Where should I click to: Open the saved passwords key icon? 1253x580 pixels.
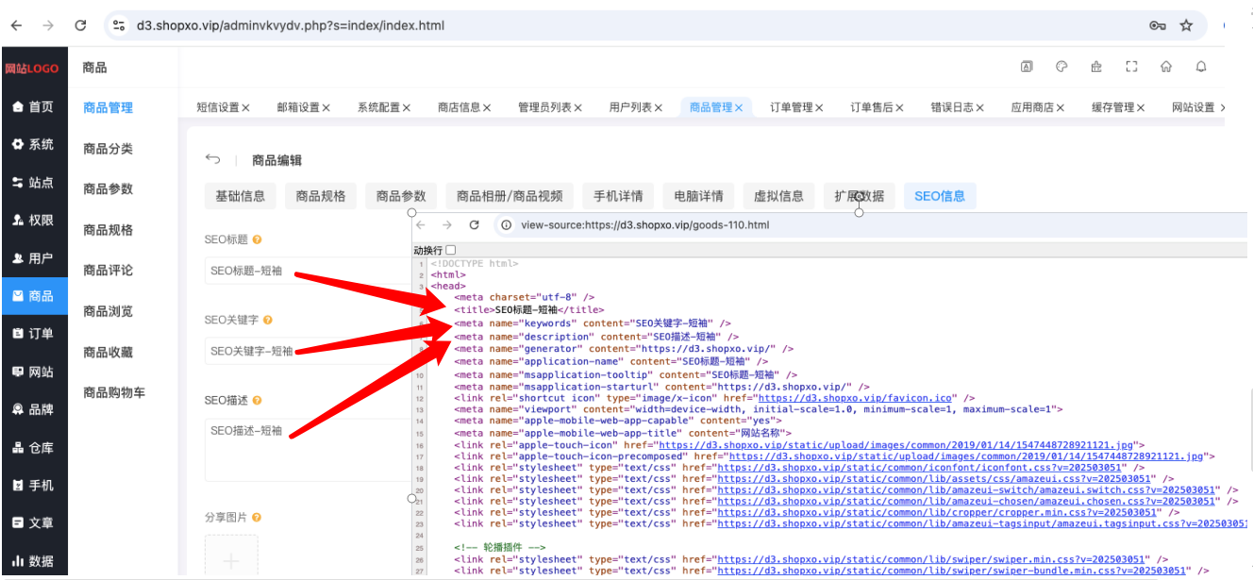pos(1158,25)
